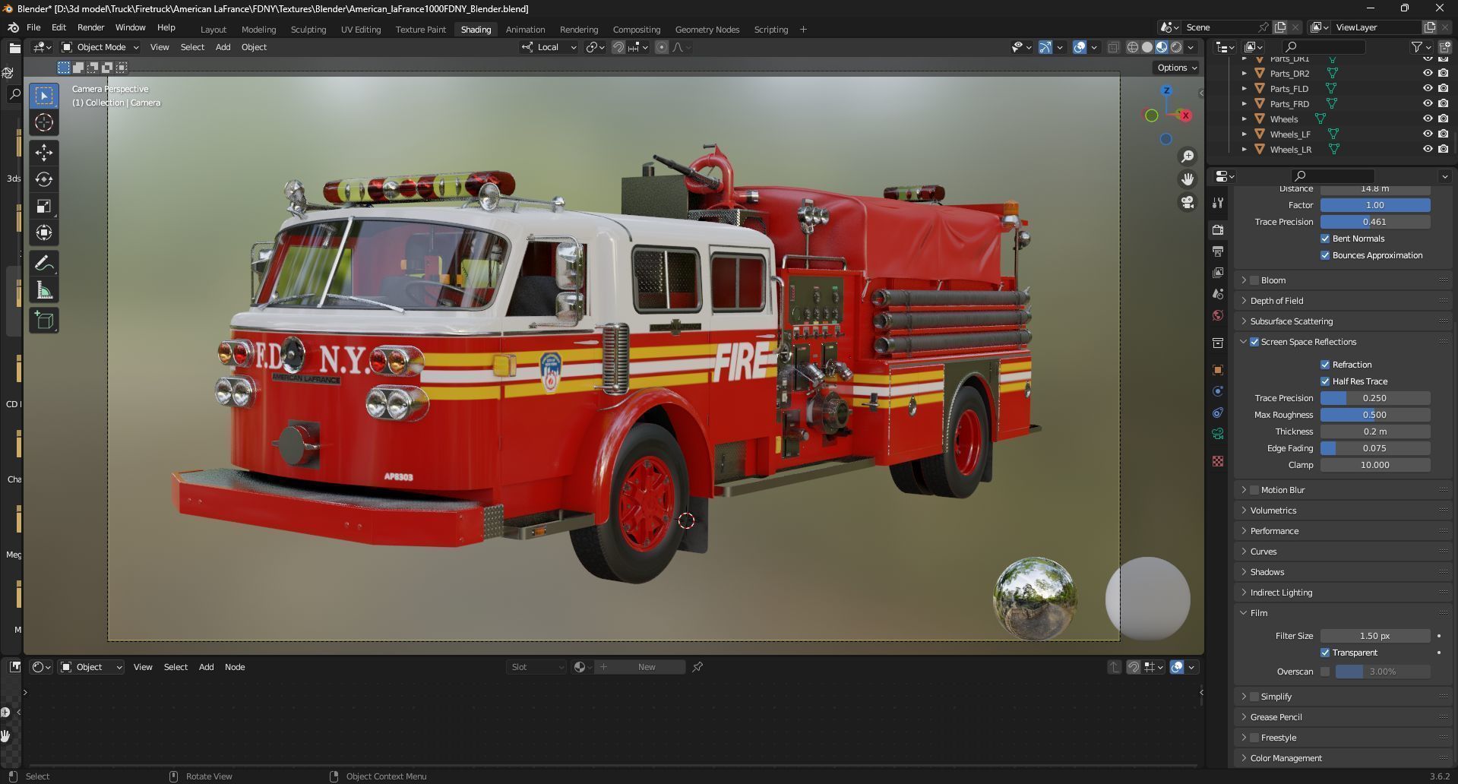
Task: Switch viewport to rendered shading
Action: (x=1176, y=47)
